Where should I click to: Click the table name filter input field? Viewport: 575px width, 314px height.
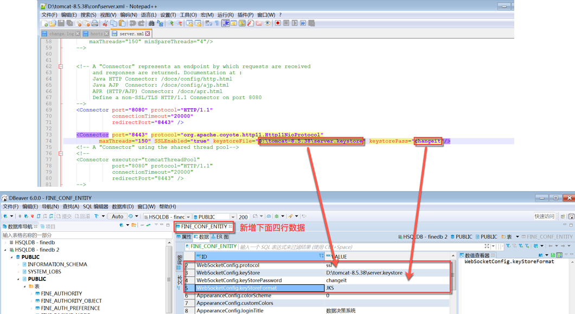[81, 235]
